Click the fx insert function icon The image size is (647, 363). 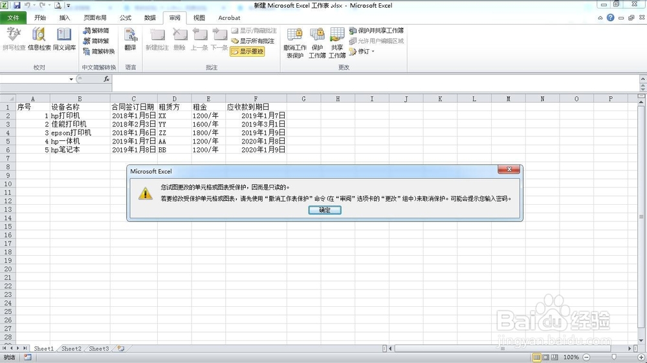pyautogui.click(x=107, y=79)
